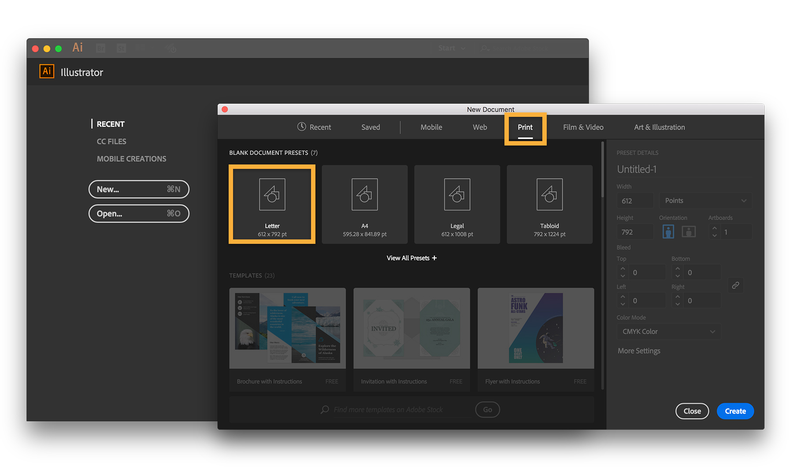
Task: Increase the Top bleed value
Action: click(623, 269)
